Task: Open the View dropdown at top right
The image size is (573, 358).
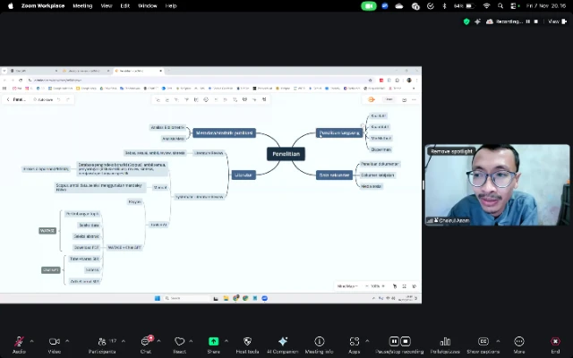Action: [553, 21]
